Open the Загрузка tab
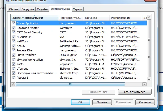Viewport: 163px width, 111px height. tap(28, 9)
